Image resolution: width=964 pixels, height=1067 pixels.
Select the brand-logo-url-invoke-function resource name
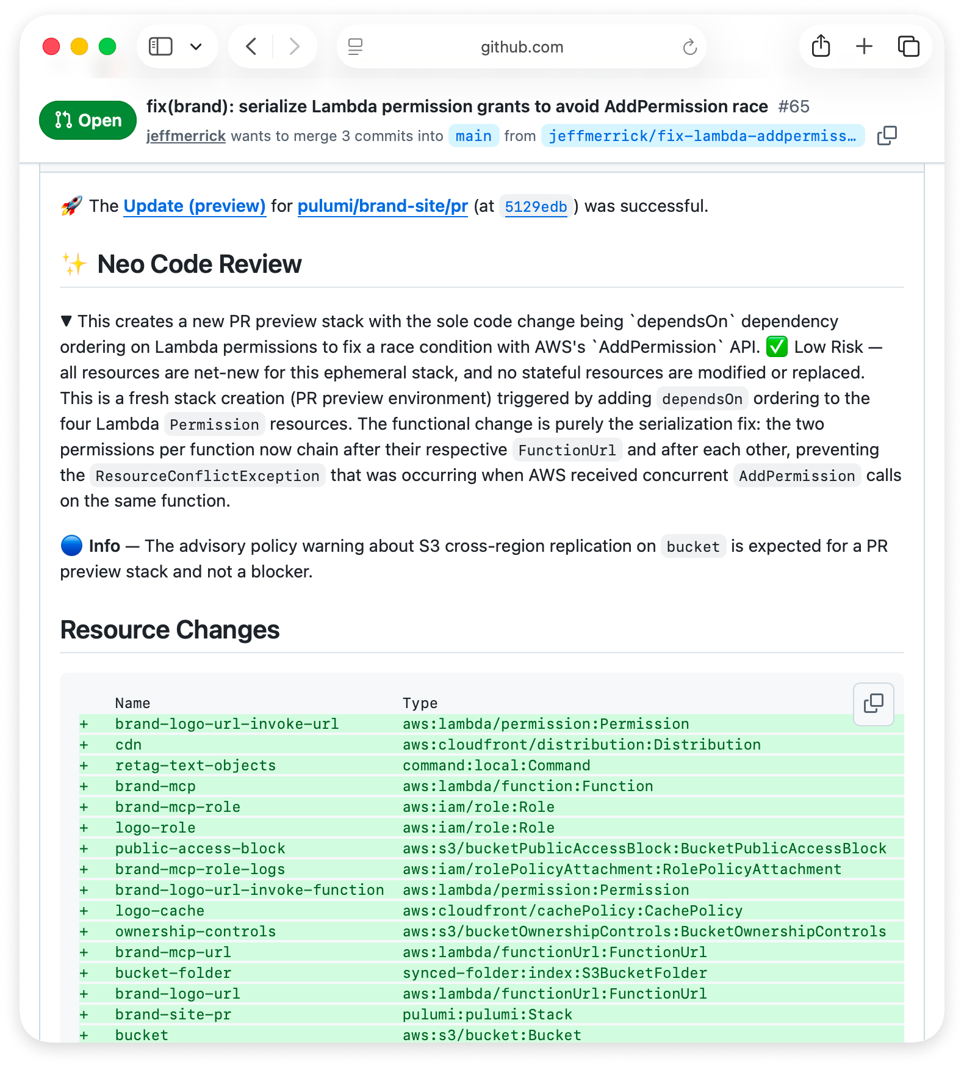pos(250,890)
